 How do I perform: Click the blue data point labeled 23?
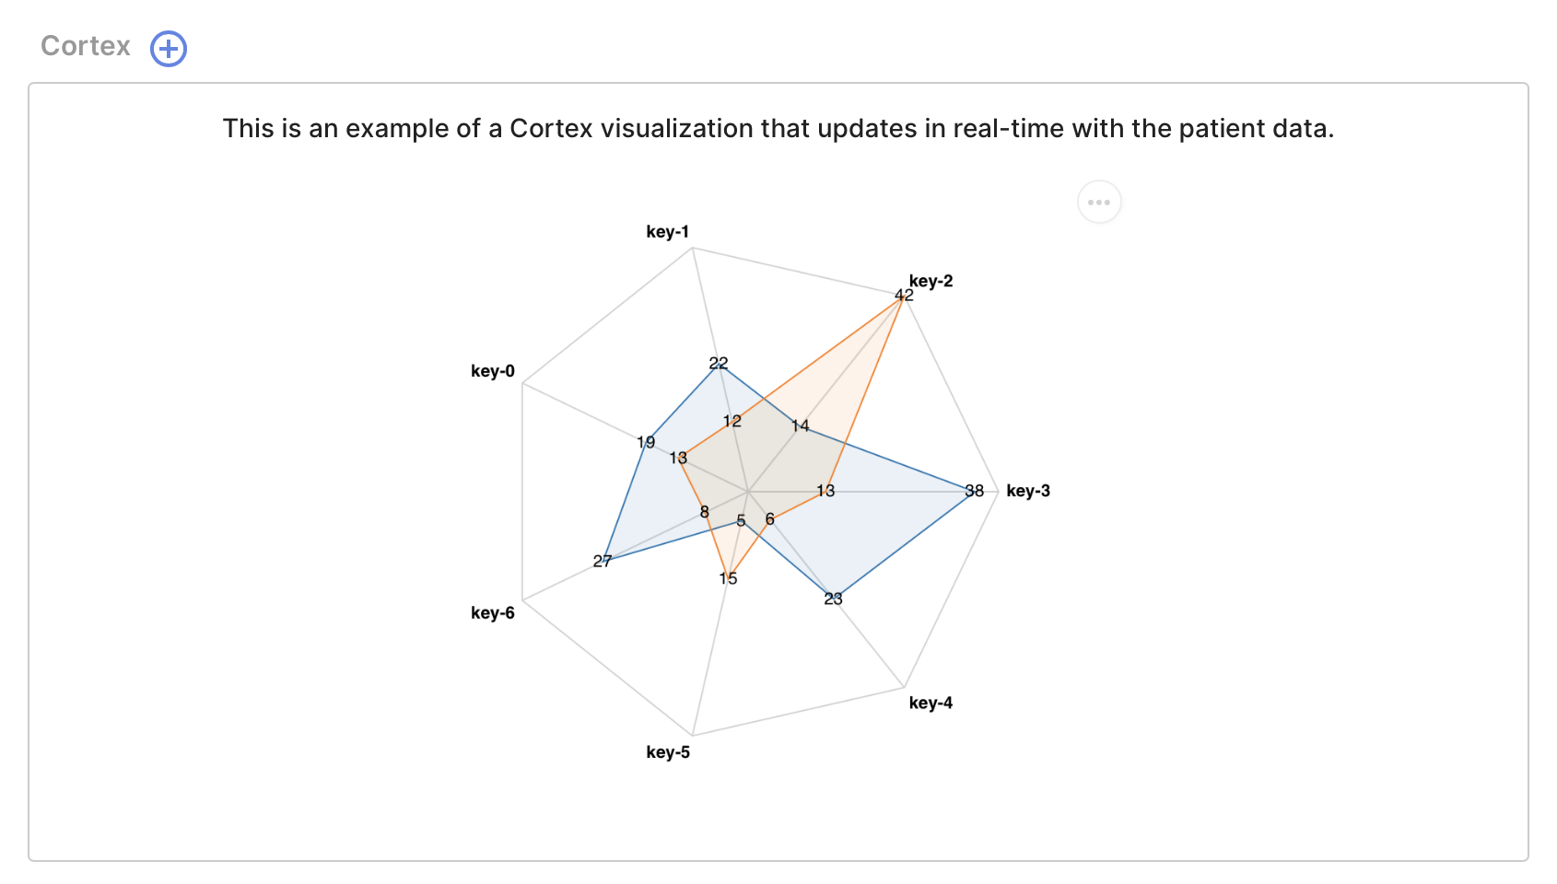833,599
